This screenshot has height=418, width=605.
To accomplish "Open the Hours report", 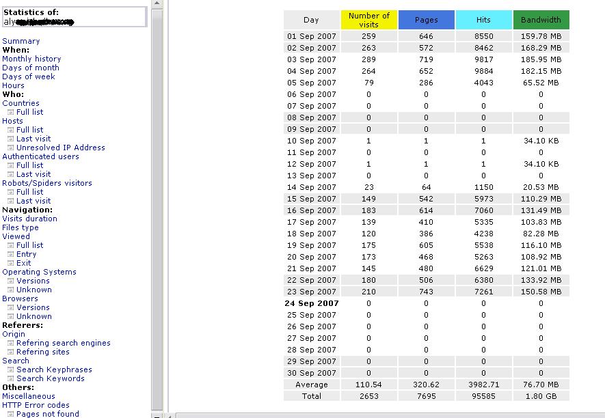I will click(13, 85).
